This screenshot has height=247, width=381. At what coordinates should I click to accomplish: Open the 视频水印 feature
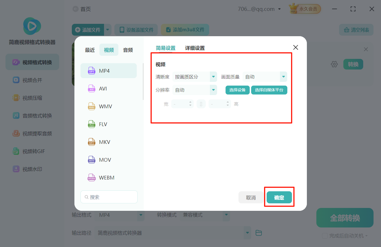32,169
